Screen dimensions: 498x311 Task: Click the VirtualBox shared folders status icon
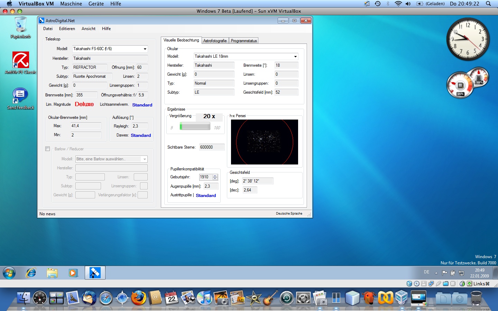click(446, 284)
